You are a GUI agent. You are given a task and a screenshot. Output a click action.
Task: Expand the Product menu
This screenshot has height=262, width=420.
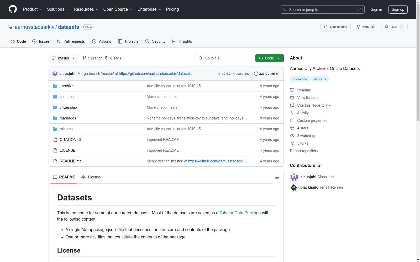coord(33,9)
